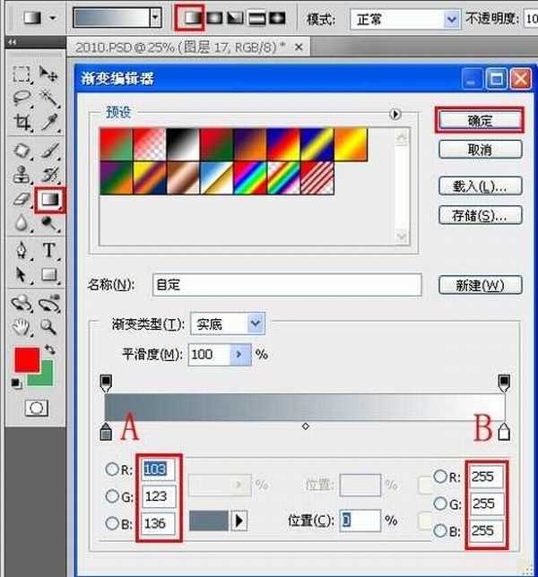The width and height of the screenshot is (538, 577).
Task: Select the left R radio button
Action: point(112,468)
